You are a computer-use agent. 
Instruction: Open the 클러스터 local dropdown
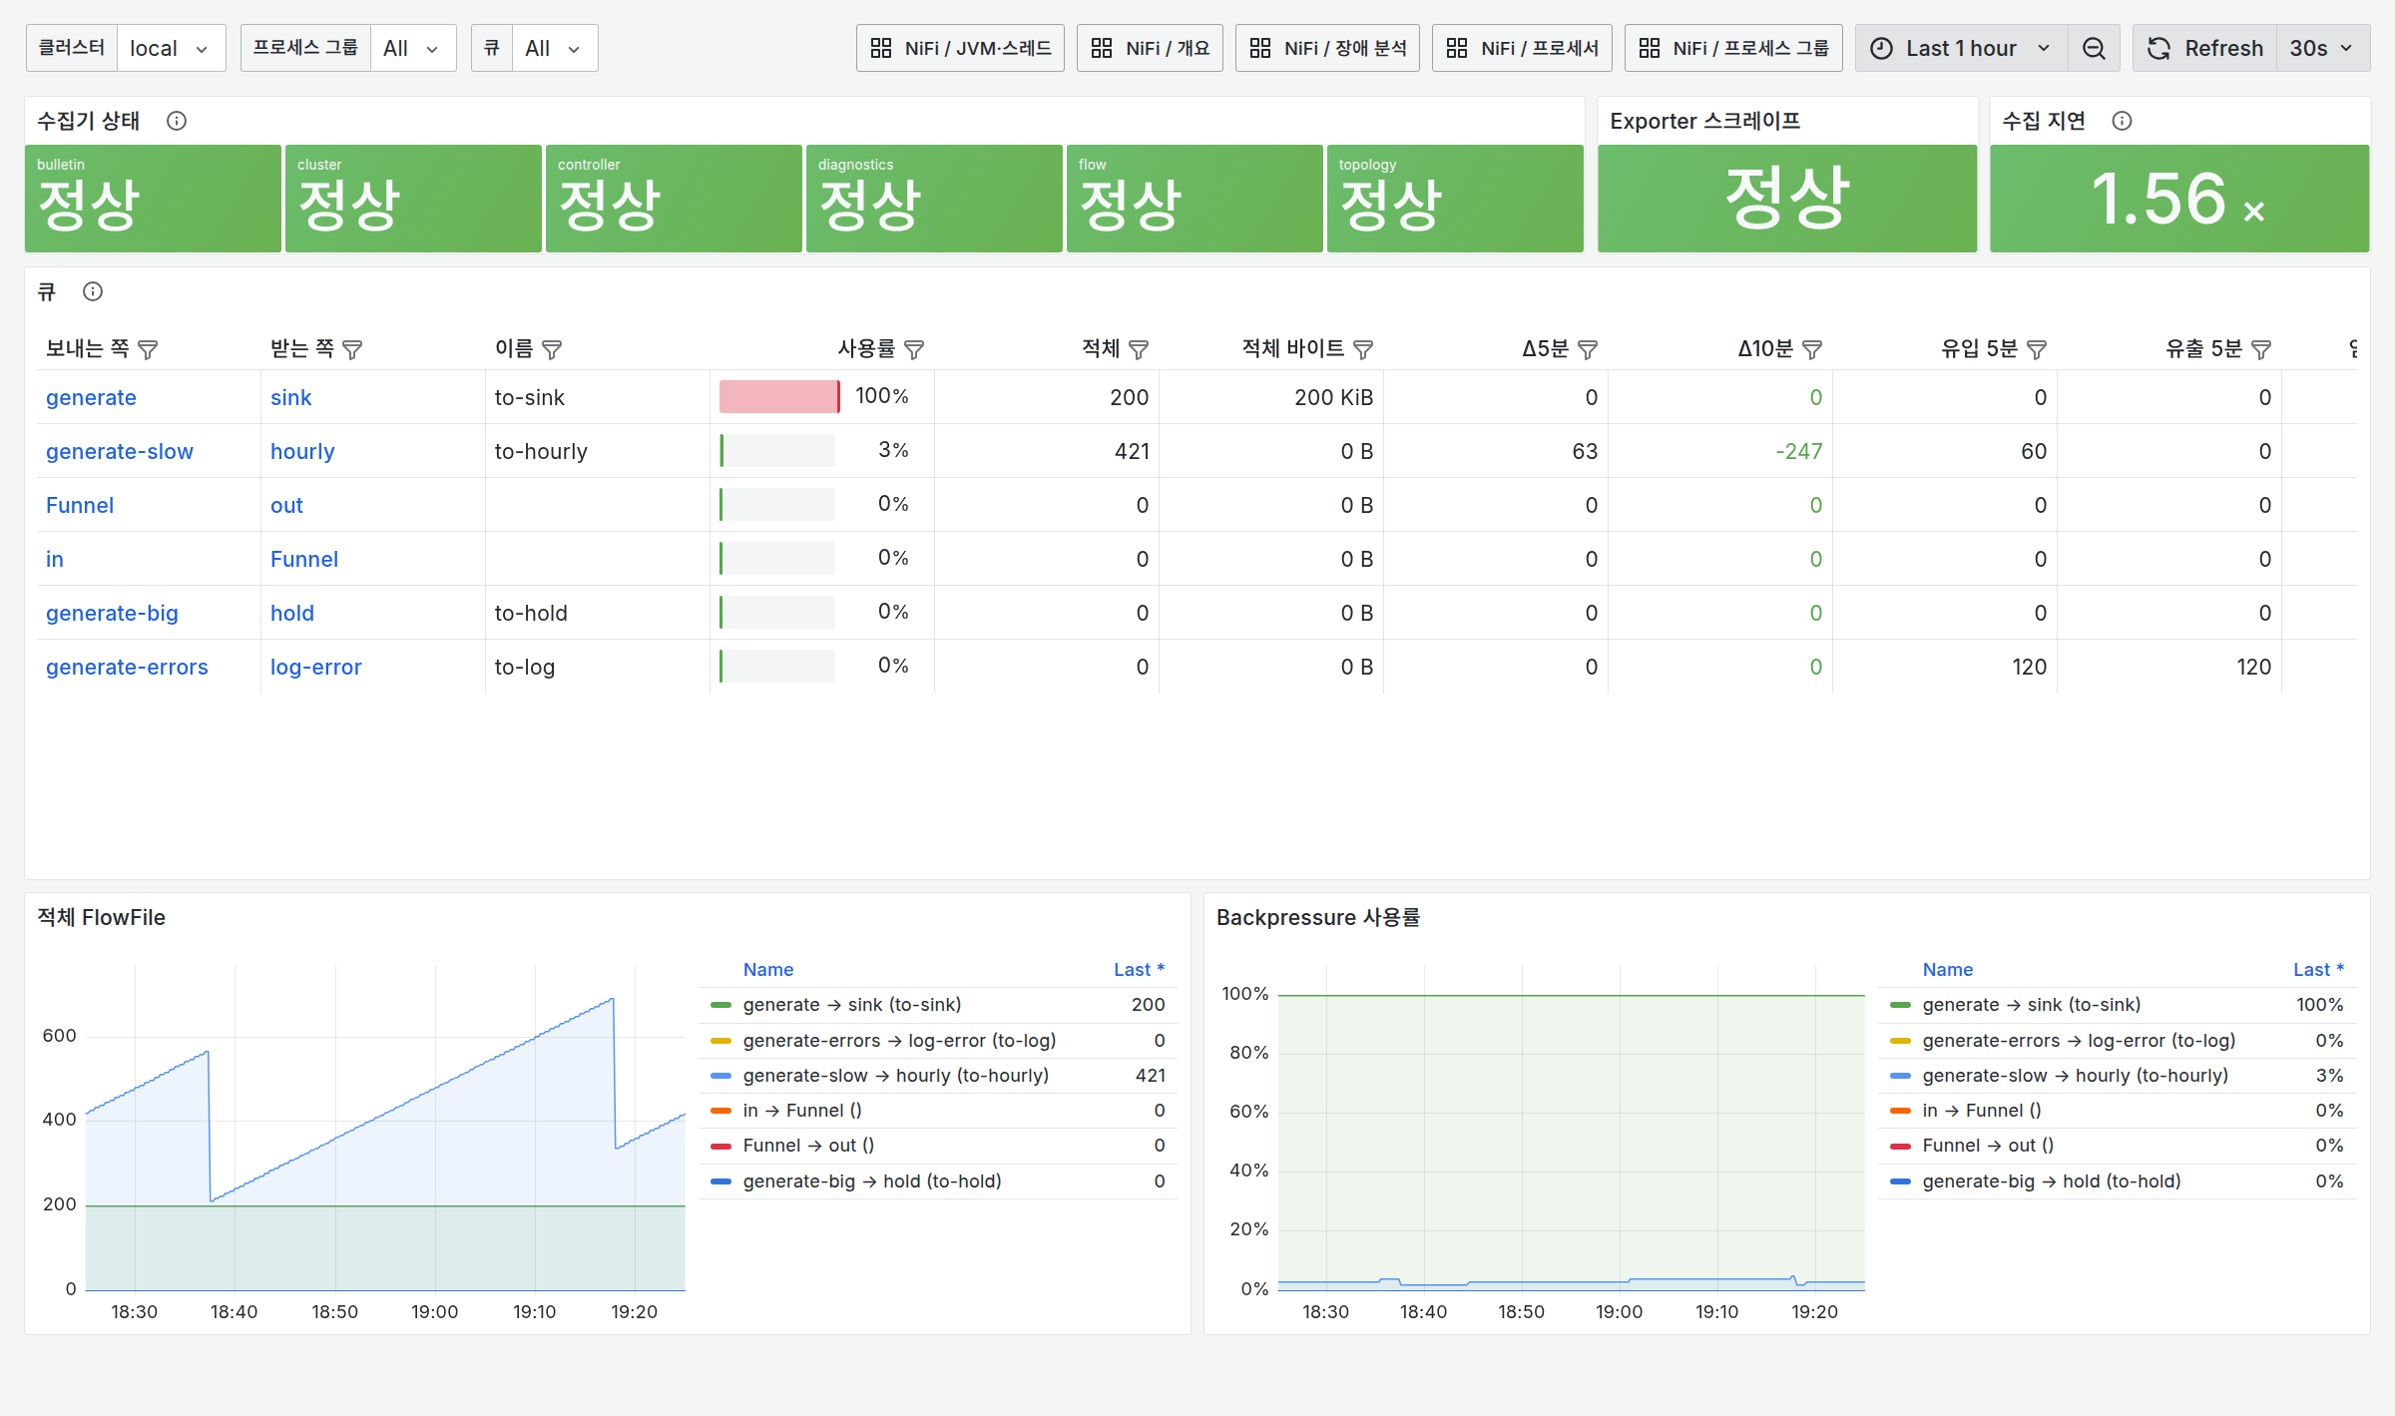click(x=171, y=48)
